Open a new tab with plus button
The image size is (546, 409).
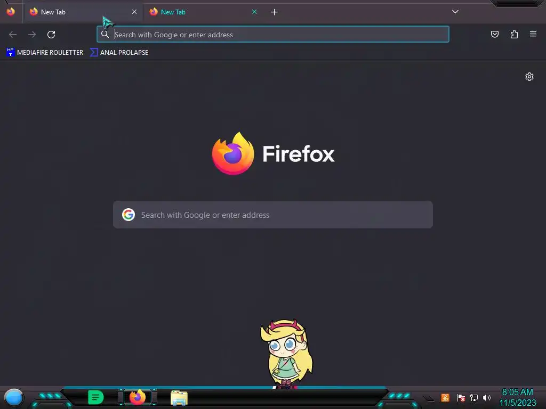[x=275, y=12]
